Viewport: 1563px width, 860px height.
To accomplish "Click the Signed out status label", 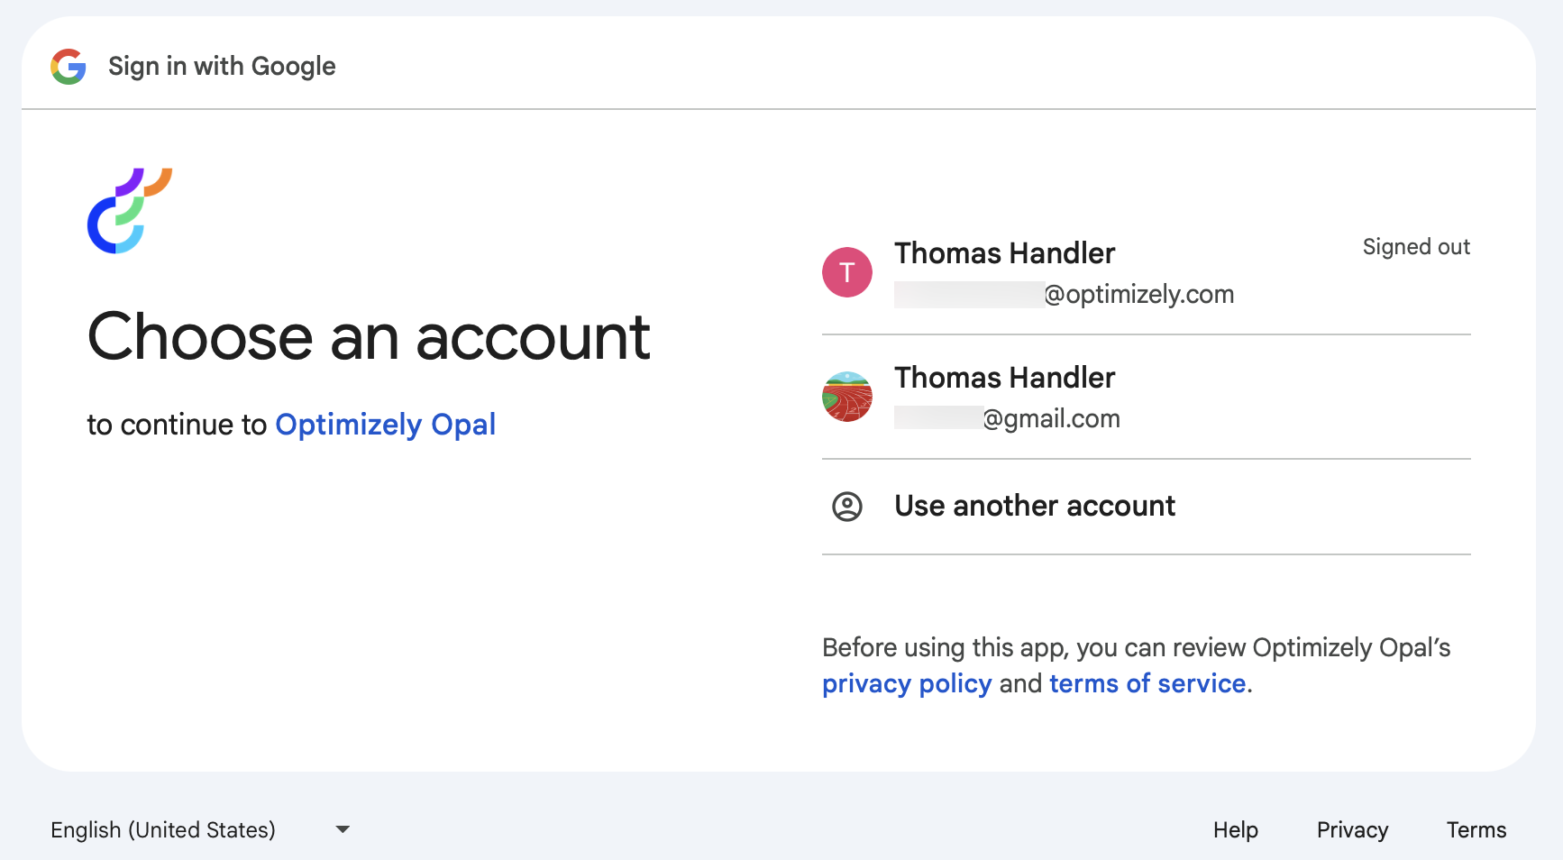I will pyautogui.click(x=1415, y=247).
